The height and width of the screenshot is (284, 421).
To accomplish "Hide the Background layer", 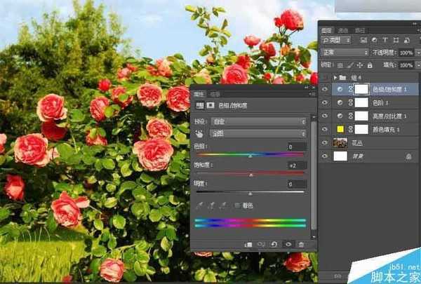I will click(325, 156).
